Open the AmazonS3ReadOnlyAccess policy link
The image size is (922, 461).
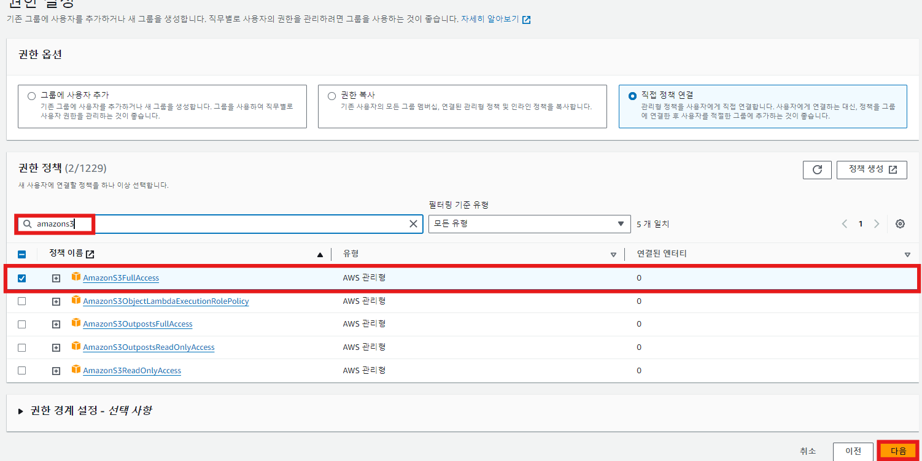point(132,371)
